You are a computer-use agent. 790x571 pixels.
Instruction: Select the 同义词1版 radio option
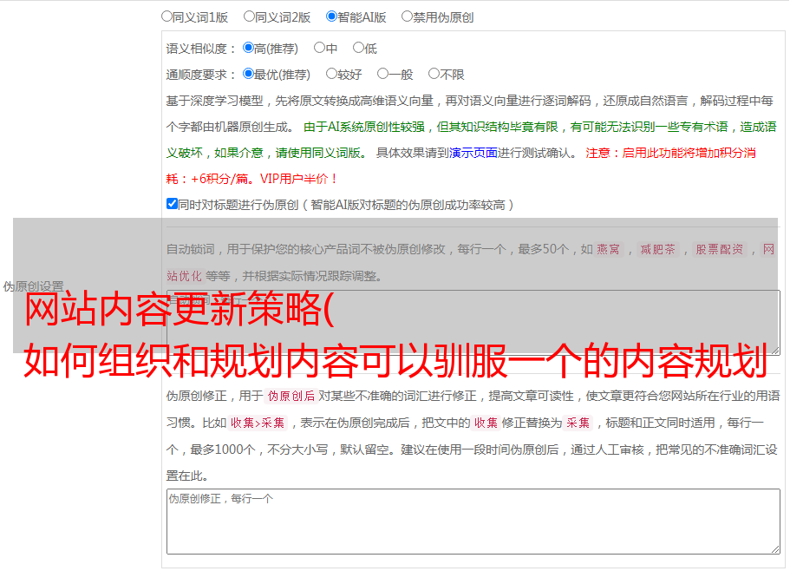[x=166, y=16]
